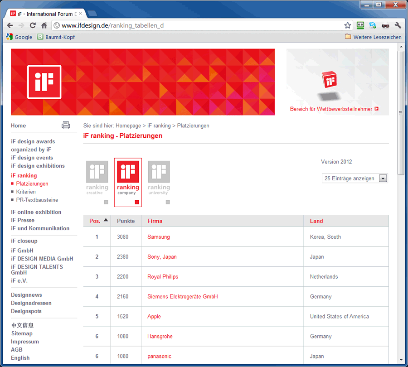Open Impressum link
This screenshot has width=408, height=367.
(25, 342)
